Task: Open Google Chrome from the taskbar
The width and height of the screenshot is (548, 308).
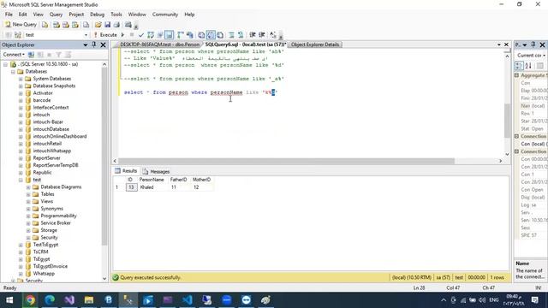Action: tap(30, 300)
